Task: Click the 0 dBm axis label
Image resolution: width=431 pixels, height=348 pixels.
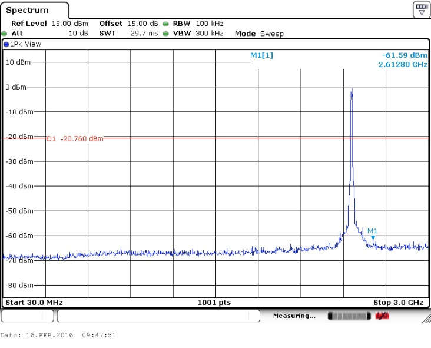Action: click(x=16, y=87)
